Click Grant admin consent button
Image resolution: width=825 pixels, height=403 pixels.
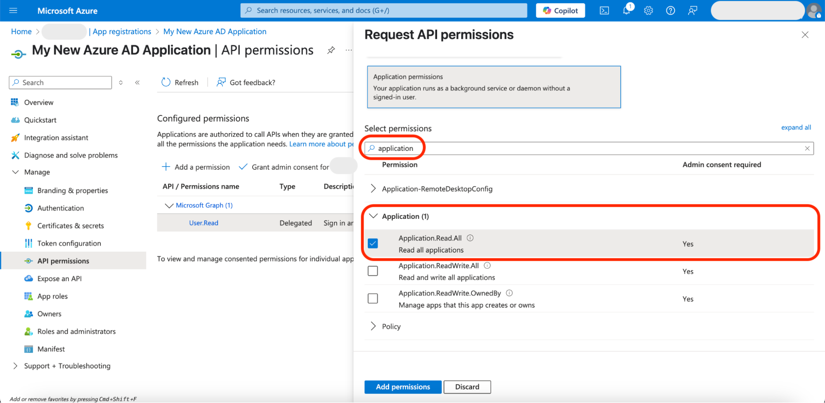285,167
